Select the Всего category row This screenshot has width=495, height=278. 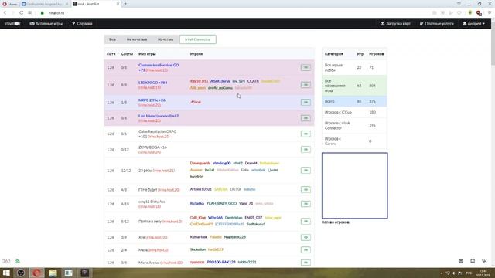coord(354,101)
